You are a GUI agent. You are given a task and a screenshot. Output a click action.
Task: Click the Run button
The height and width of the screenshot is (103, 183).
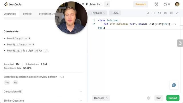point(159,98)
